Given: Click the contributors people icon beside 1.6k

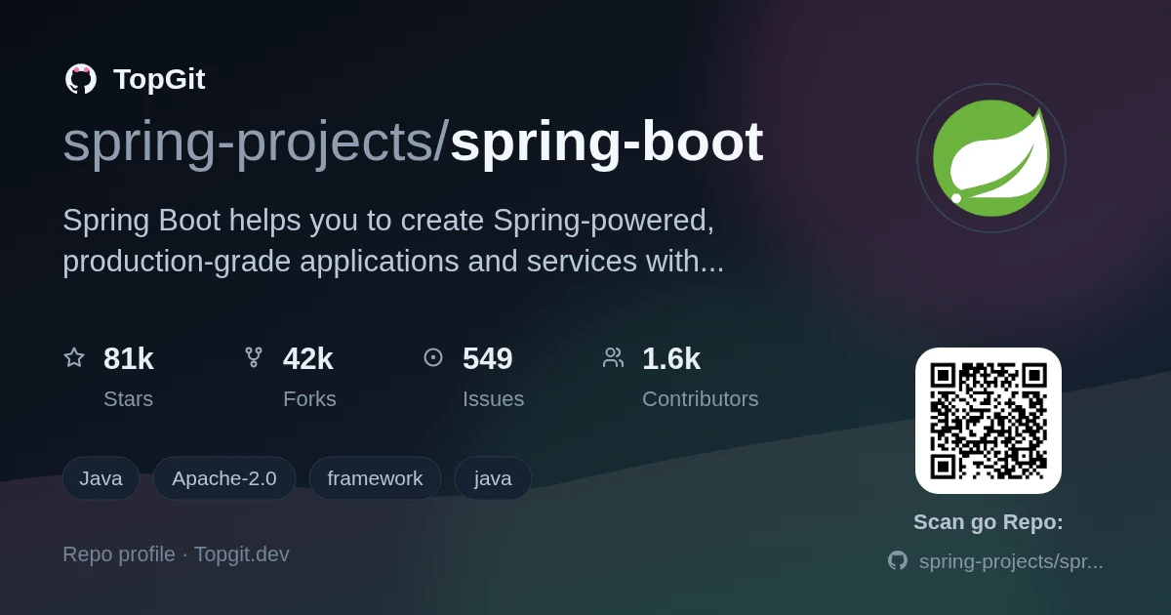Looking at the screenshot, I should [613, 357].
